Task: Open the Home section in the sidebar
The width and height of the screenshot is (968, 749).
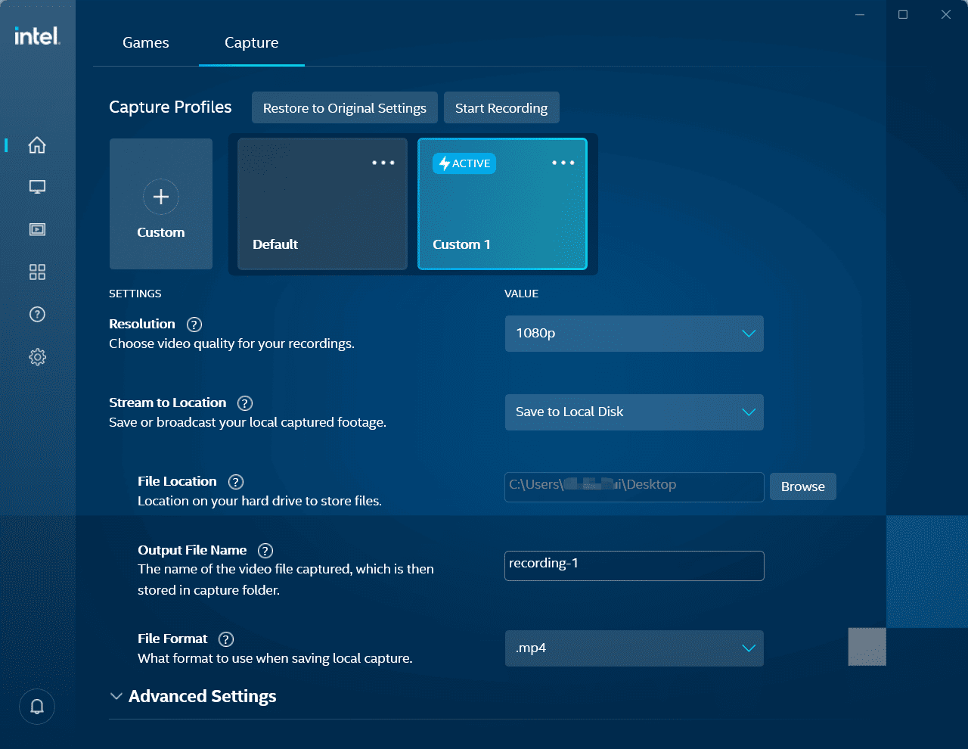Action: [36, 145]
